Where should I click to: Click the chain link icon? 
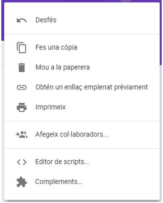pyautogui.click(x=22, y=87)
